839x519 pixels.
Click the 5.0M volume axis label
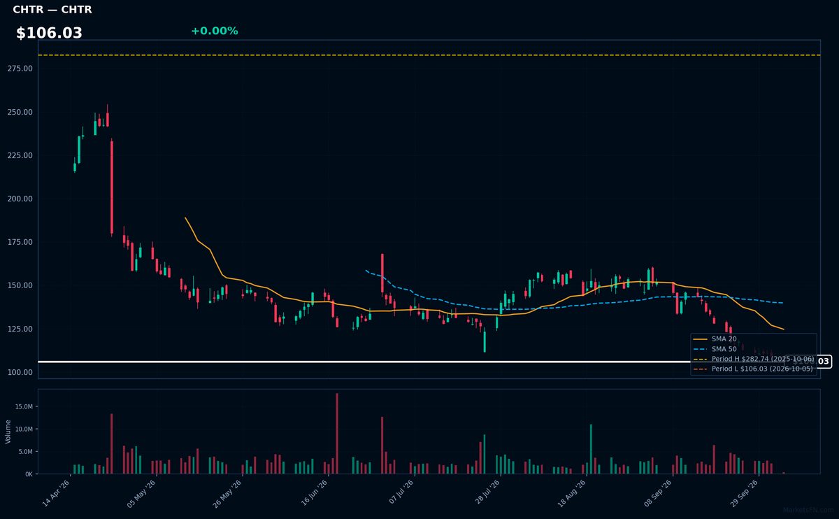tap(25, 451)
